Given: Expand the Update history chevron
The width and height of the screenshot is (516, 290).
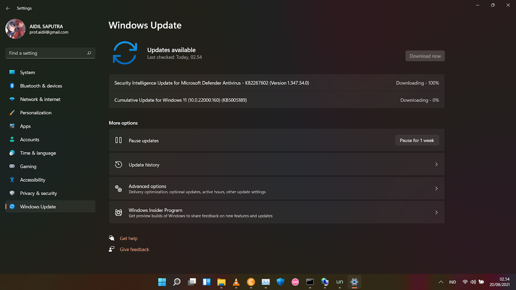Looking at the screenshot, I should point(436,164).
